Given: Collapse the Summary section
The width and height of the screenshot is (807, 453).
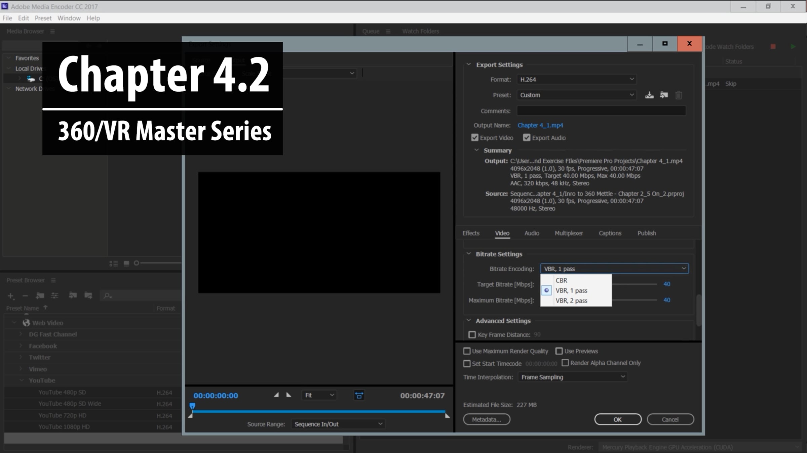Looking at the screenshot, I should pos(476,150).
